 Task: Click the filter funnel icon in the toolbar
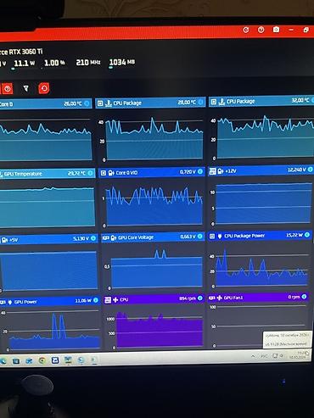click(x=25, y=89)
